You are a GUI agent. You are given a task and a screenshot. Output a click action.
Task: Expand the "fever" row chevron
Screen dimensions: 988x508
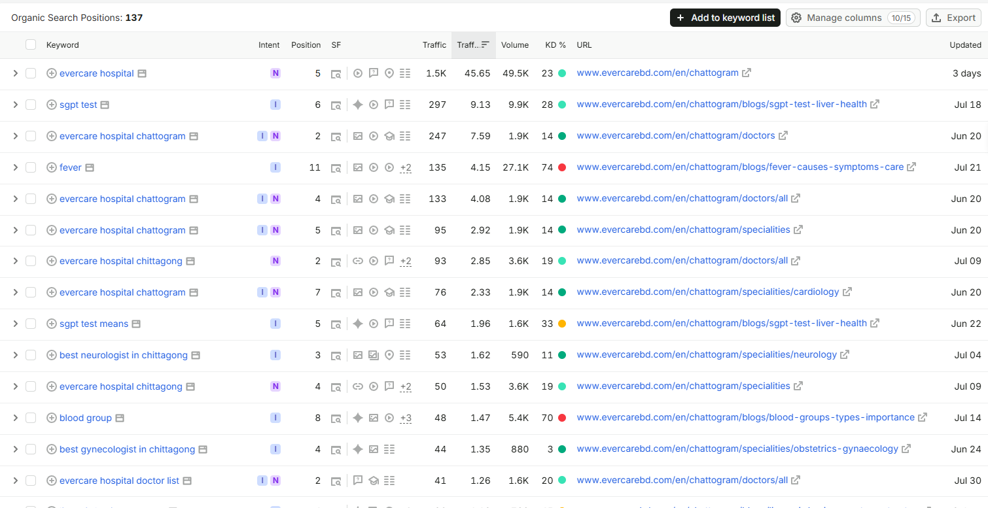(16, 167)
